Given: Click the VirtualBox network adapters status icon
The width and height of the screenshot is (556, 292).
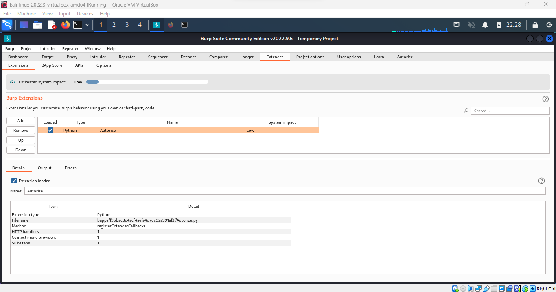Looking at the screenshot, I should (478, 289).
